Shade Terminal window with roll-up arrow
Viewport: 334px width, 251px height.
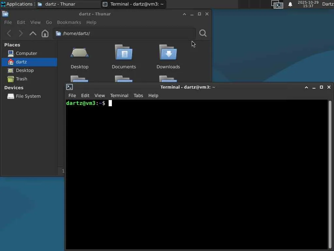(x=306, y=87)
